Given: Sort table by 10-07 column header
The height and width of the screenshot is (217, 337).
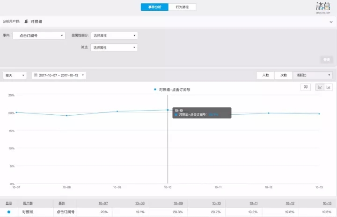Looking at the screenshot, I should [103, 203].
